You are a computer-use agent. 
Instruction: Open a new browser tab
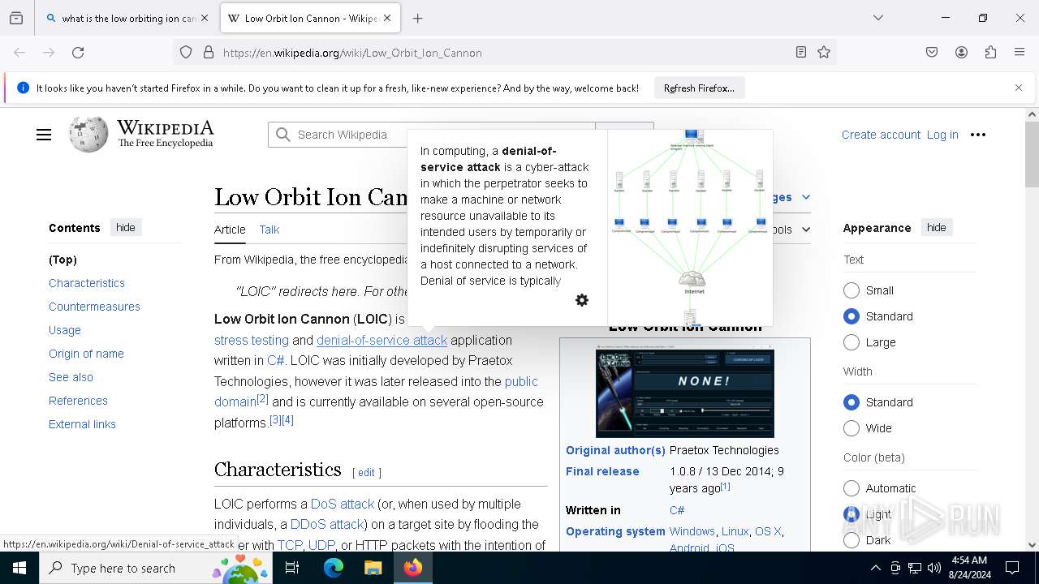(418, 18)
